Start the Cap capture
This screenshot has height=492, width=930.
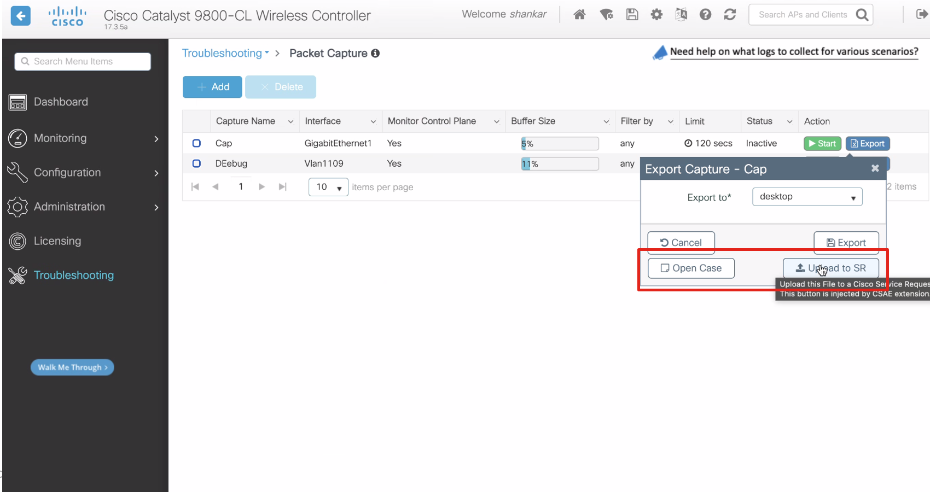tap(822, 143)
